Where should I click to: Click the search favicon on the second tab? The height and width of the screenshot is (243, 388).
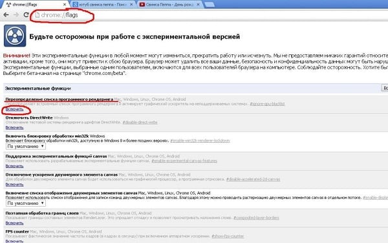click(x=76, y=5)
